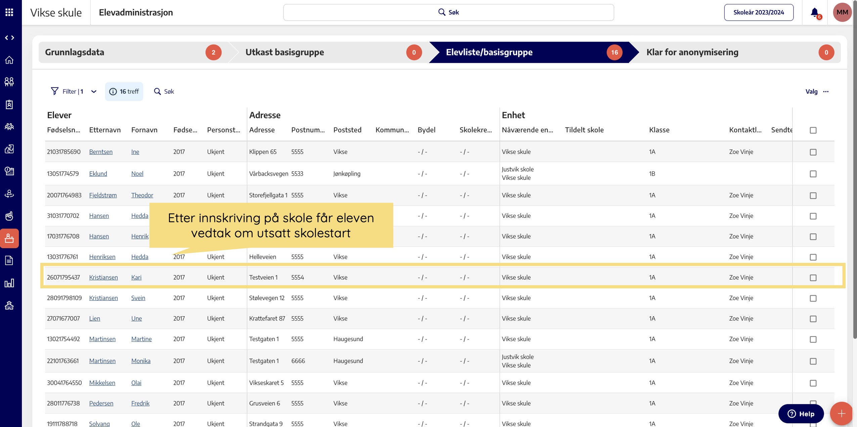This screenshot has height=427, width=857.
Task: Open the ID badge sidebar icon
Action: point(9,104)
